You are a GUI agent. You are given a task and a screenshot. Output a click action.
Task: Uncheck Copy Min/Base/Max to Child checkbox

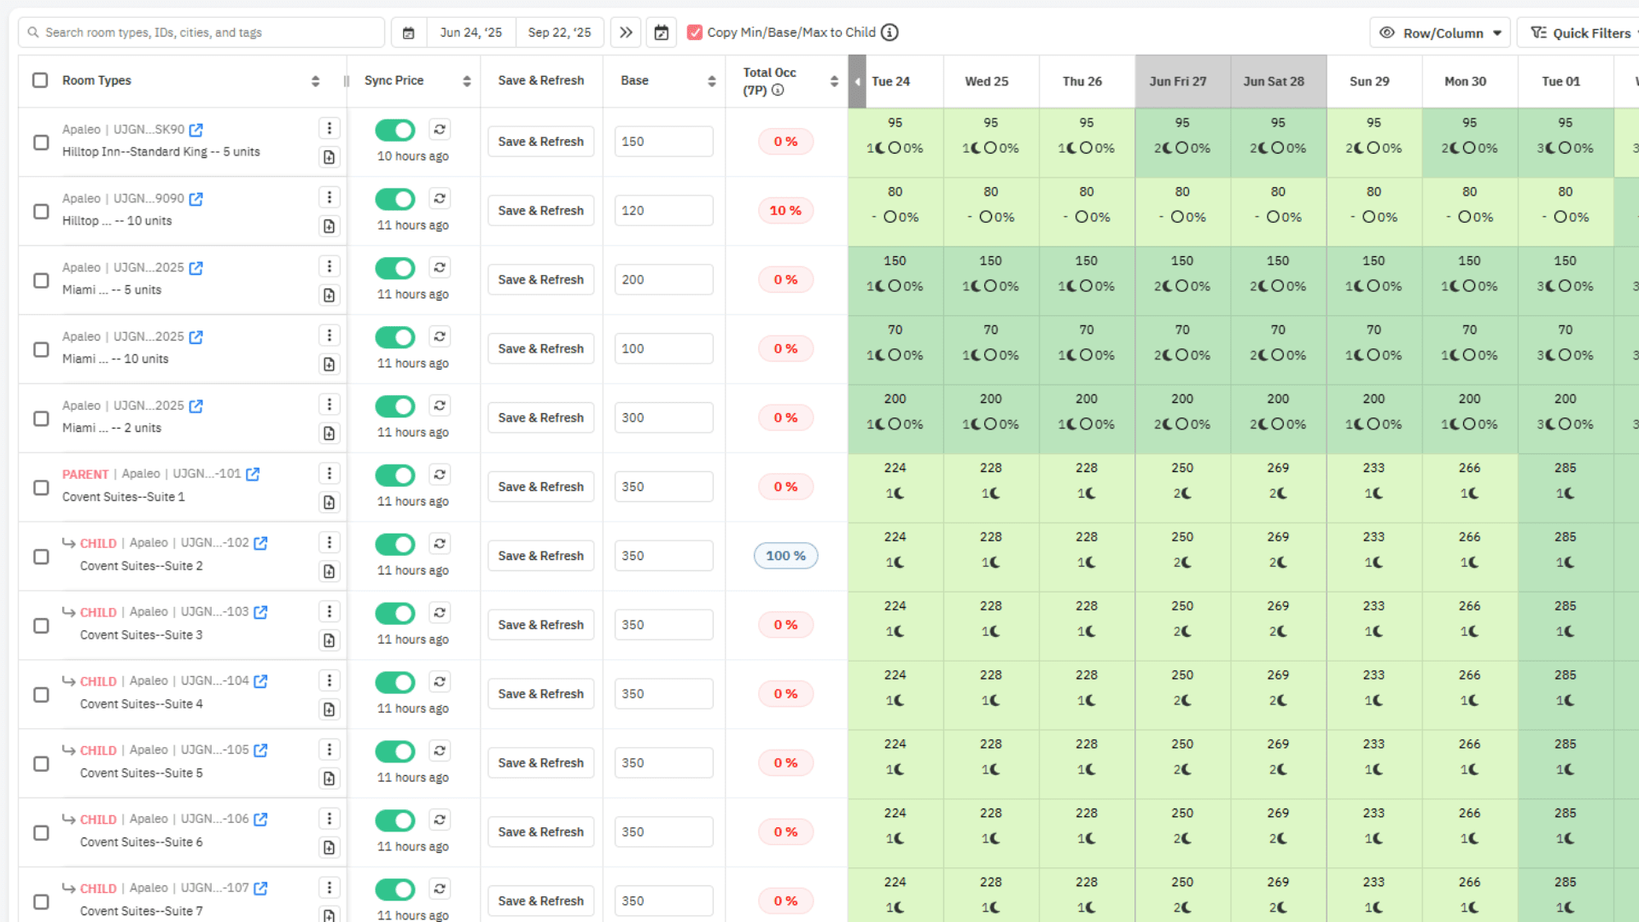point(695,32)
